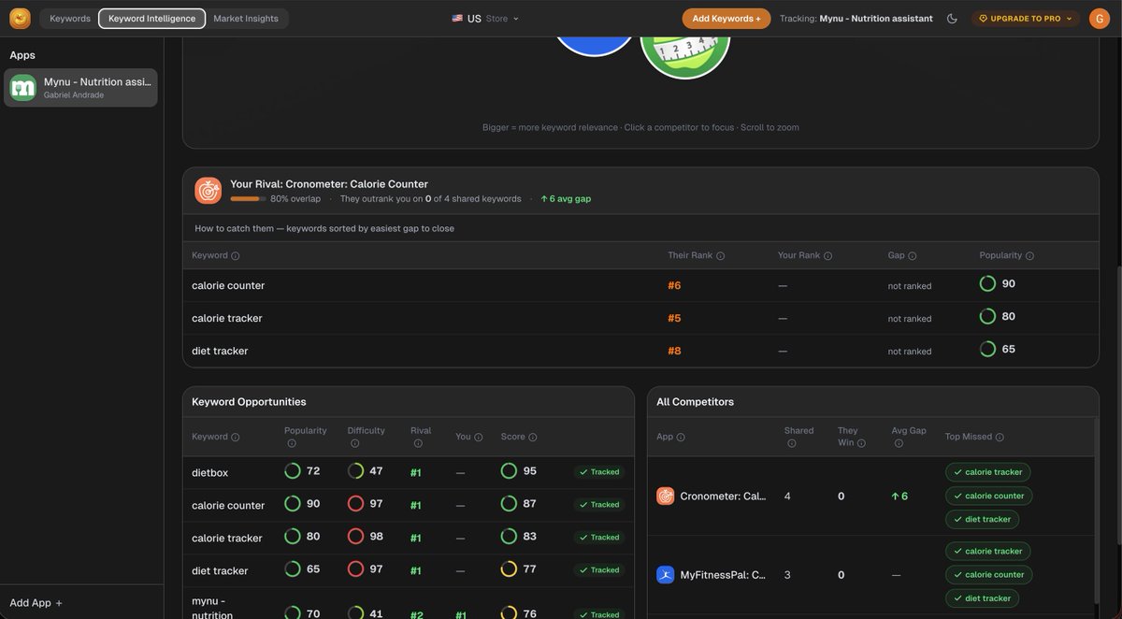Click their rank #5 for calorie tracker
Viewport: 1122px width, 619px height.
tap(674, 319)
